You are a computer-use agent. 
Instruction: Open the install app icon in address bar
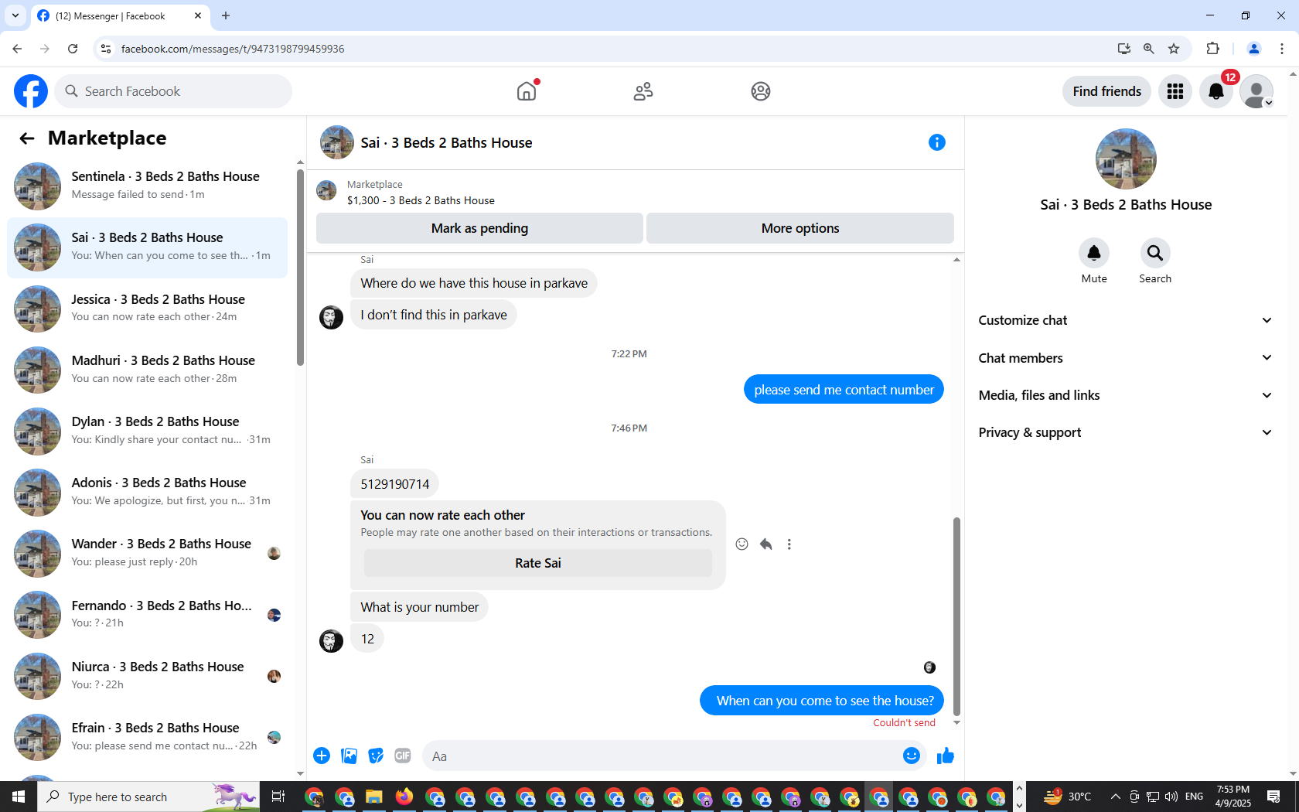pyautogui.click(x=1124, y=49)
